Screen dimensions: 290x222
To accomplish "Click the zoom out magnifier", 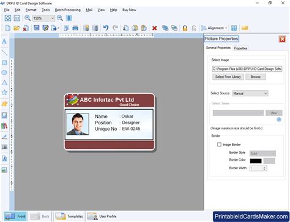I will pyautogui.click(x=60, y=18).
